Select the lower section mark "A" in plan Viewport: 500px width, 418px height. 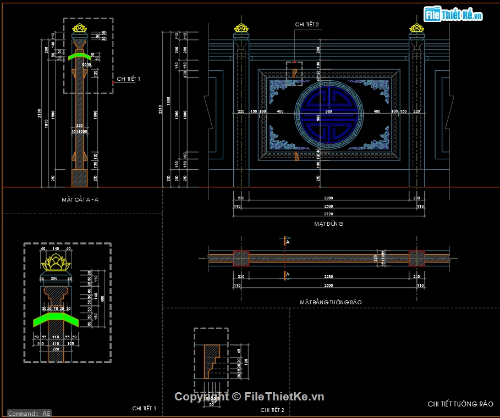point(288,275)
